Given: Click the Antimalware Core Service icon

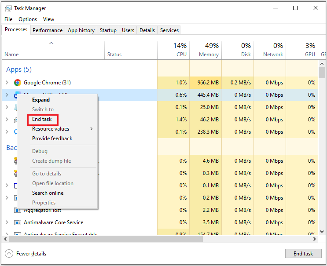Looking at the screenshot, I should click(x=18, y=222).
